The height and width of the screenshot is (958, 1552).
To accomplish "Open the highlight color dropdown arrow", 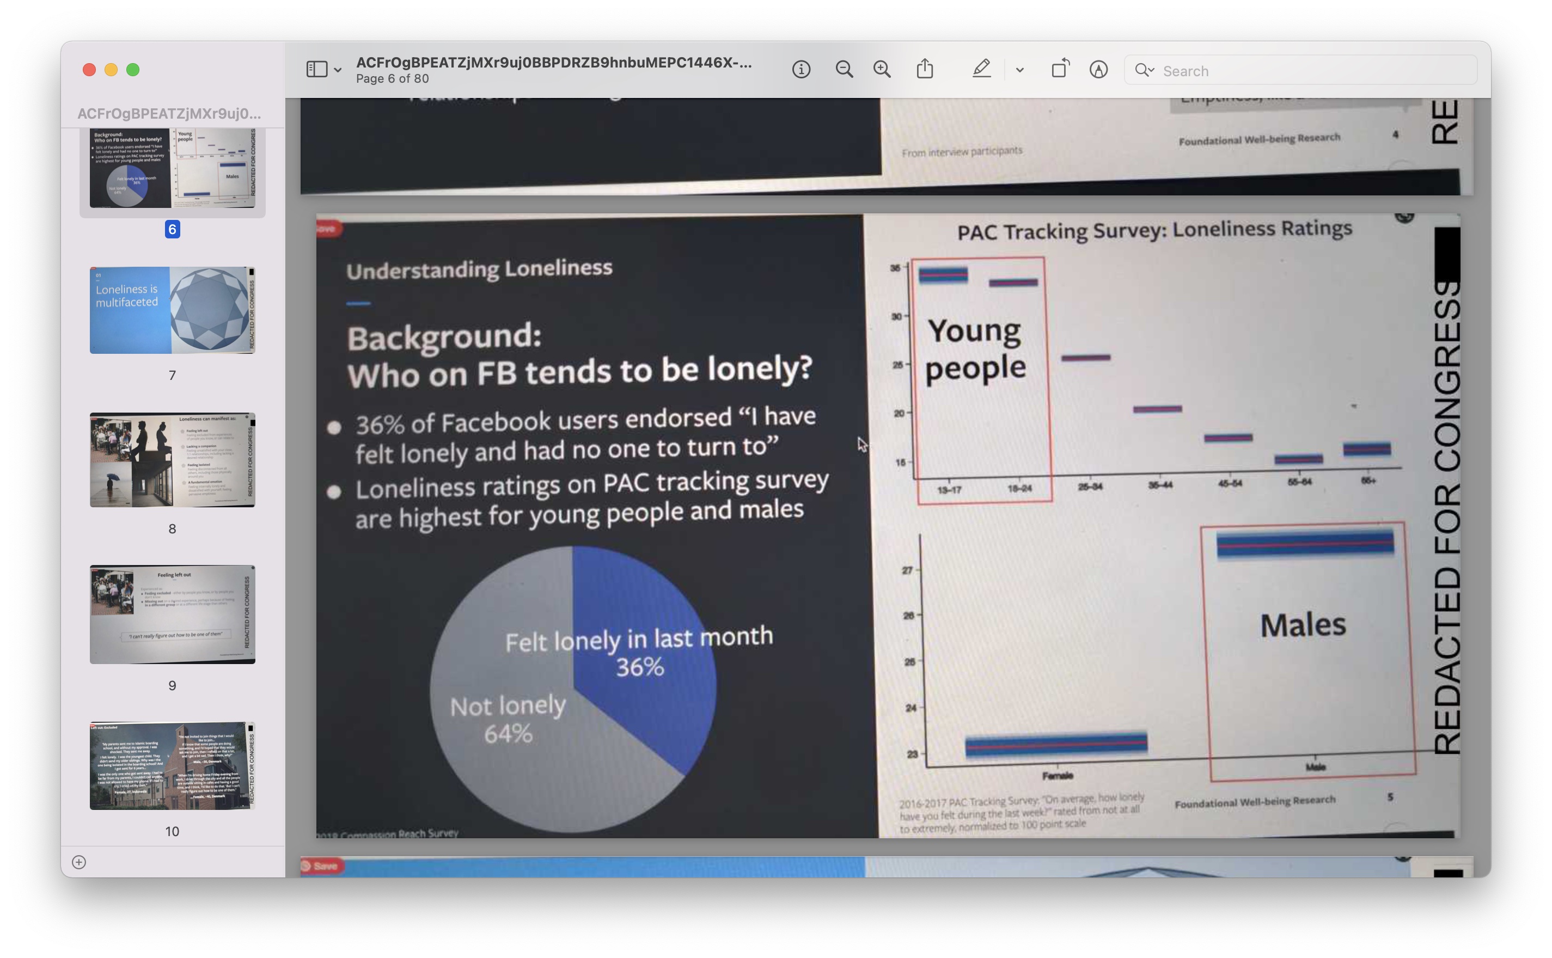I will click(1019, 70).
